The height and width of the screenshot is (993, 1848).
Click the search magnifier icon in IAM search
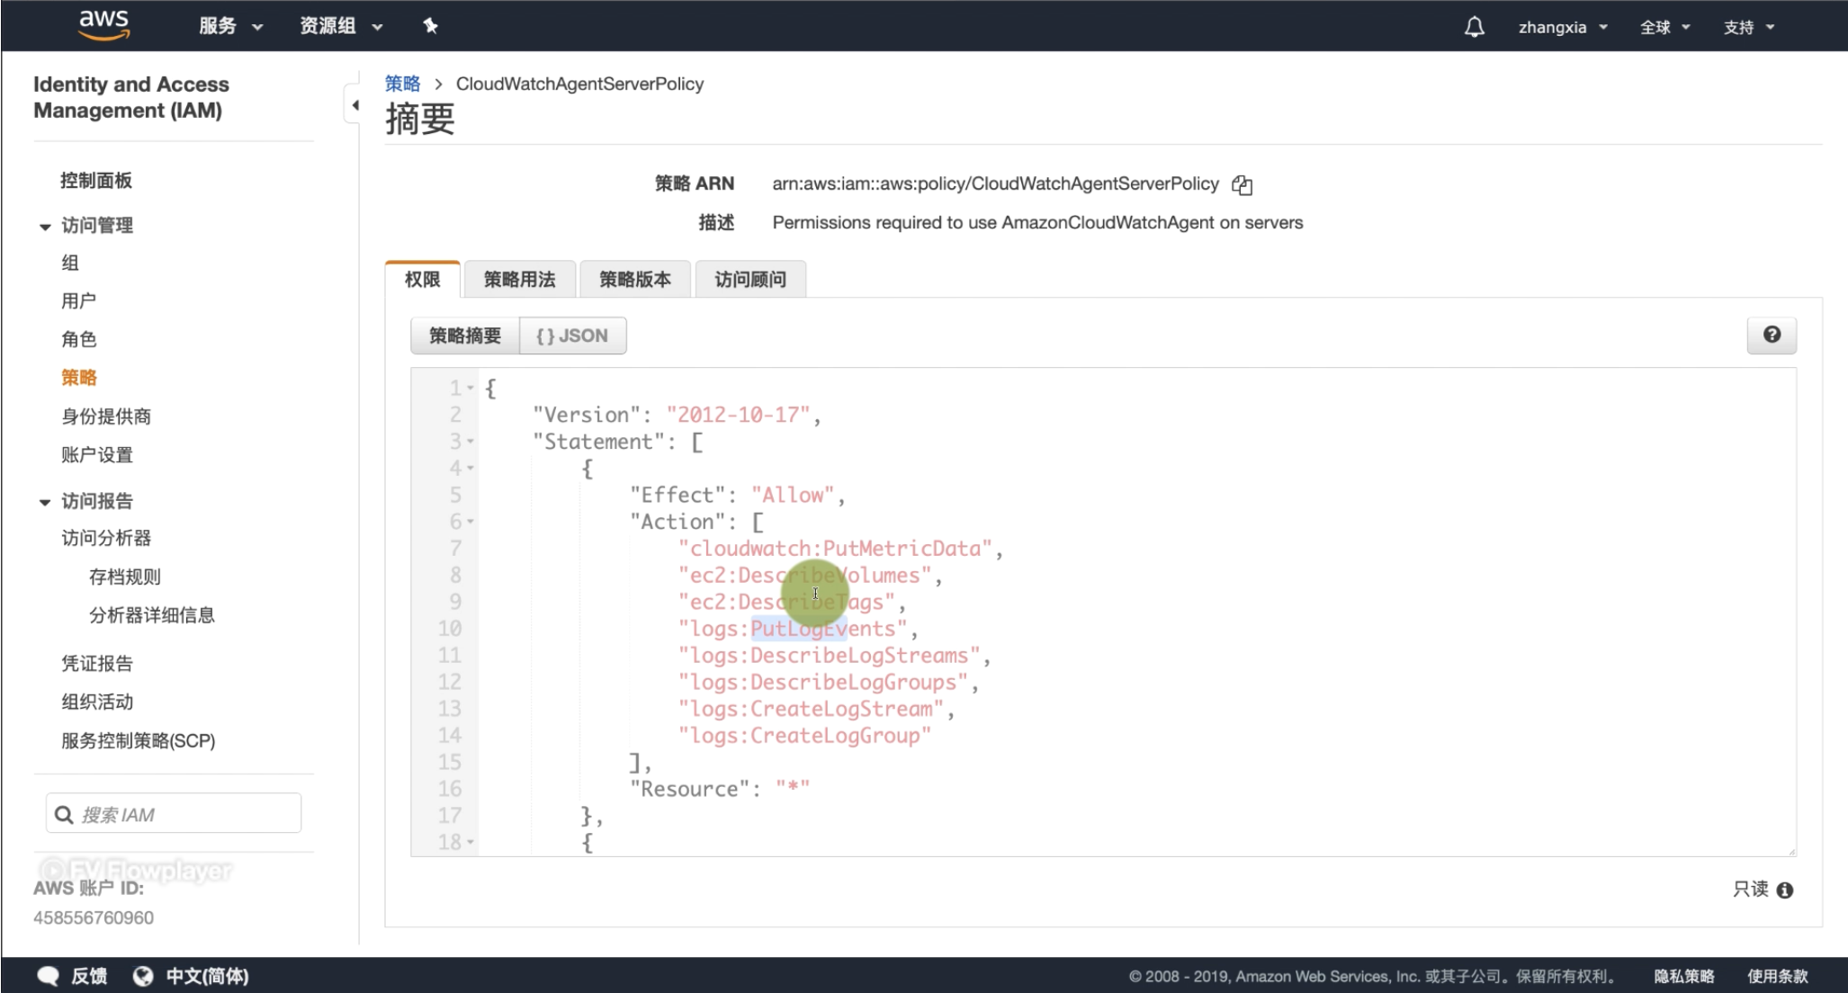64,815
